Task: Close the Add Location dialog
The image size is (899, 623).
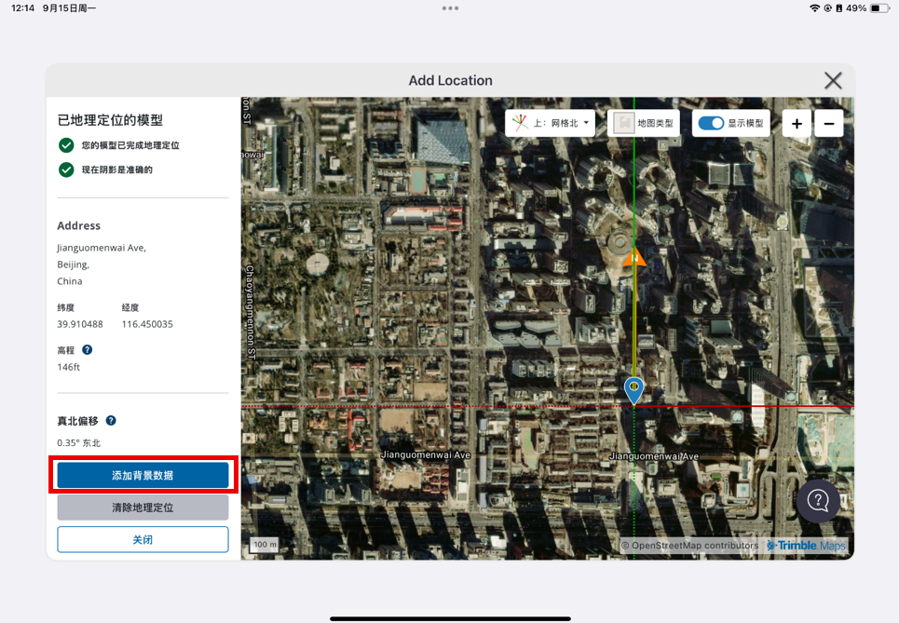Action: pos(832,81)
